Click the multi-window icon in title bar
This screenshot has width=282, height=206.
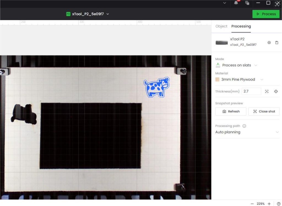click(247, 3)
